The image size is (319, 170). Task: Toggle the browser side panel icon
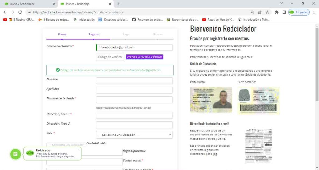[284, 12]
